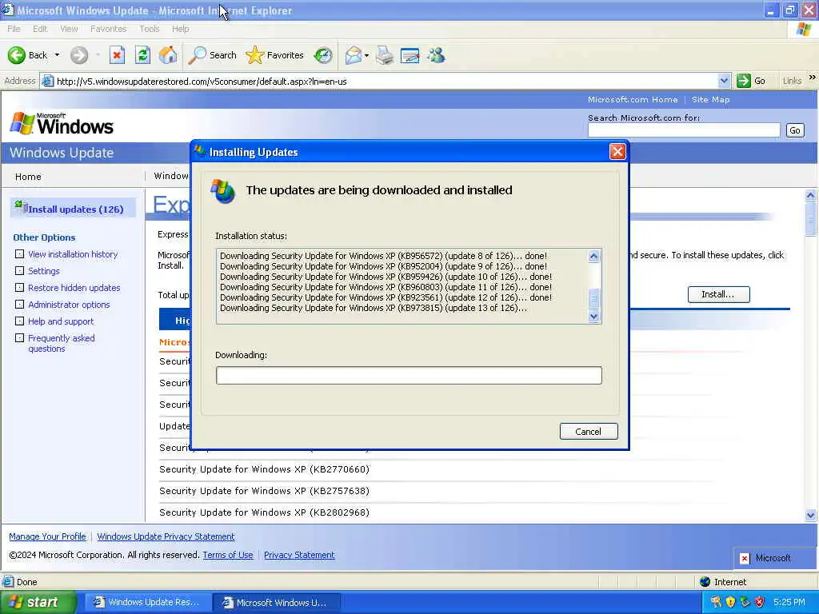This screenshot has width=819, height=614.
Task: Click Security Update for Windows XP (KB2802968)
Action: pyautogui.click(x=264, y=512)
